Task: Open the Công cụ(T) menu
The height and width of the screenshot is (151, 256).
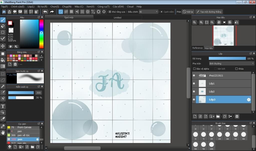Action: [103, 7]
